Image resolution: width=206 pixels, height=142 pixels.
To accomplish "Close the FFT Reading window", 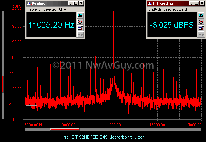I will pos(202,3).
